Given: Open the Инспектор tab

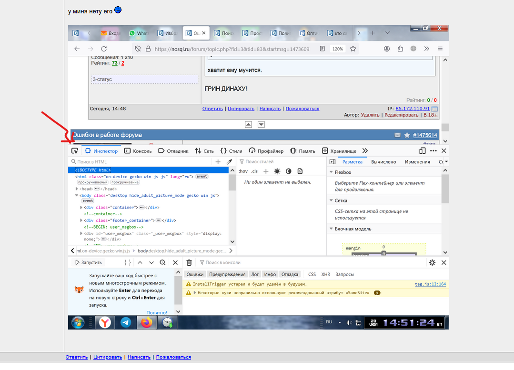Looking at the screenshot, I should point(101,151).
